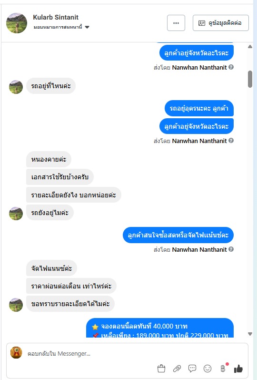Open the three-dots more options button

pos(176,23)
